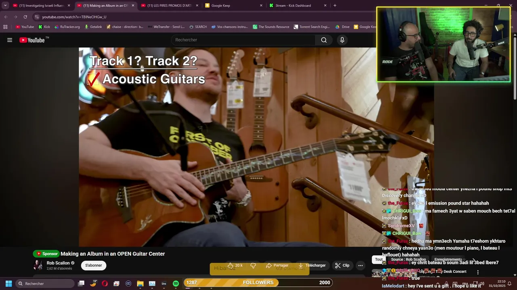The image size is (517, 290).
Task: Open File Explorer from the taskbar
Action: pos(140,284)
